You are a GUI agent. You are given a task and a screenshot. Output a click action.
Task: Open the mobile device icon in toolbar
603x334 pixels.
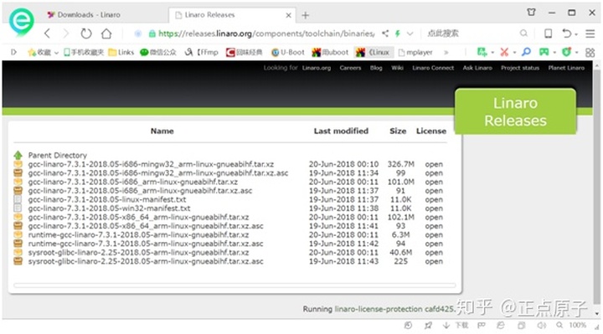pyautogui.click(x=548, y=33)
